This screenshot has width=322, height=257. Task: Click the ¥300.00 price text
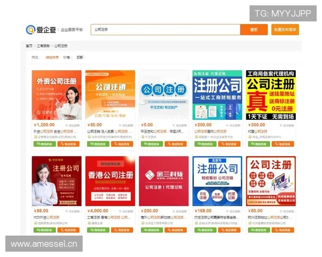click(x=257, y=125)
